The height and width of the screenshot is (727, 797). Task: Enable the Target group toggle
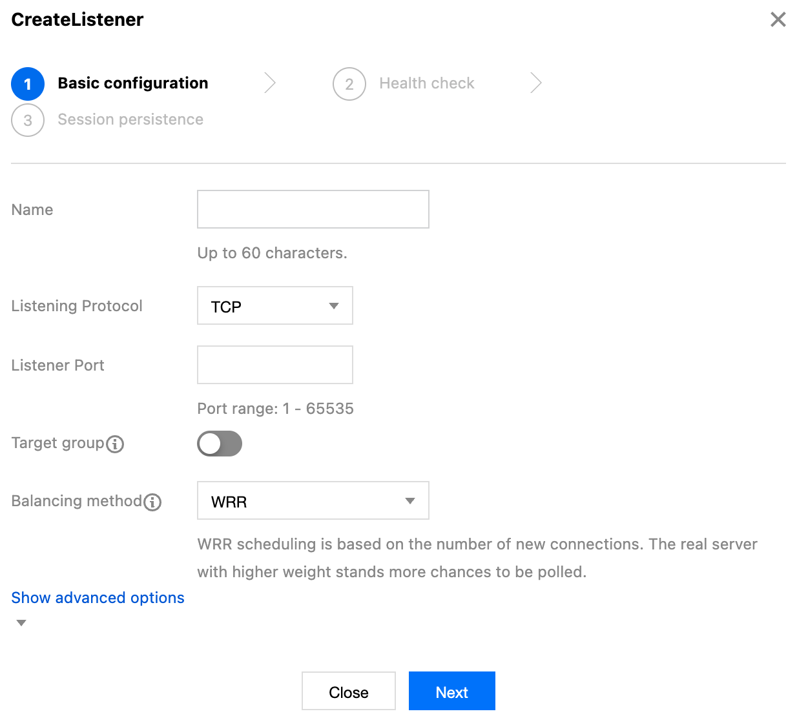click(220, 444)
